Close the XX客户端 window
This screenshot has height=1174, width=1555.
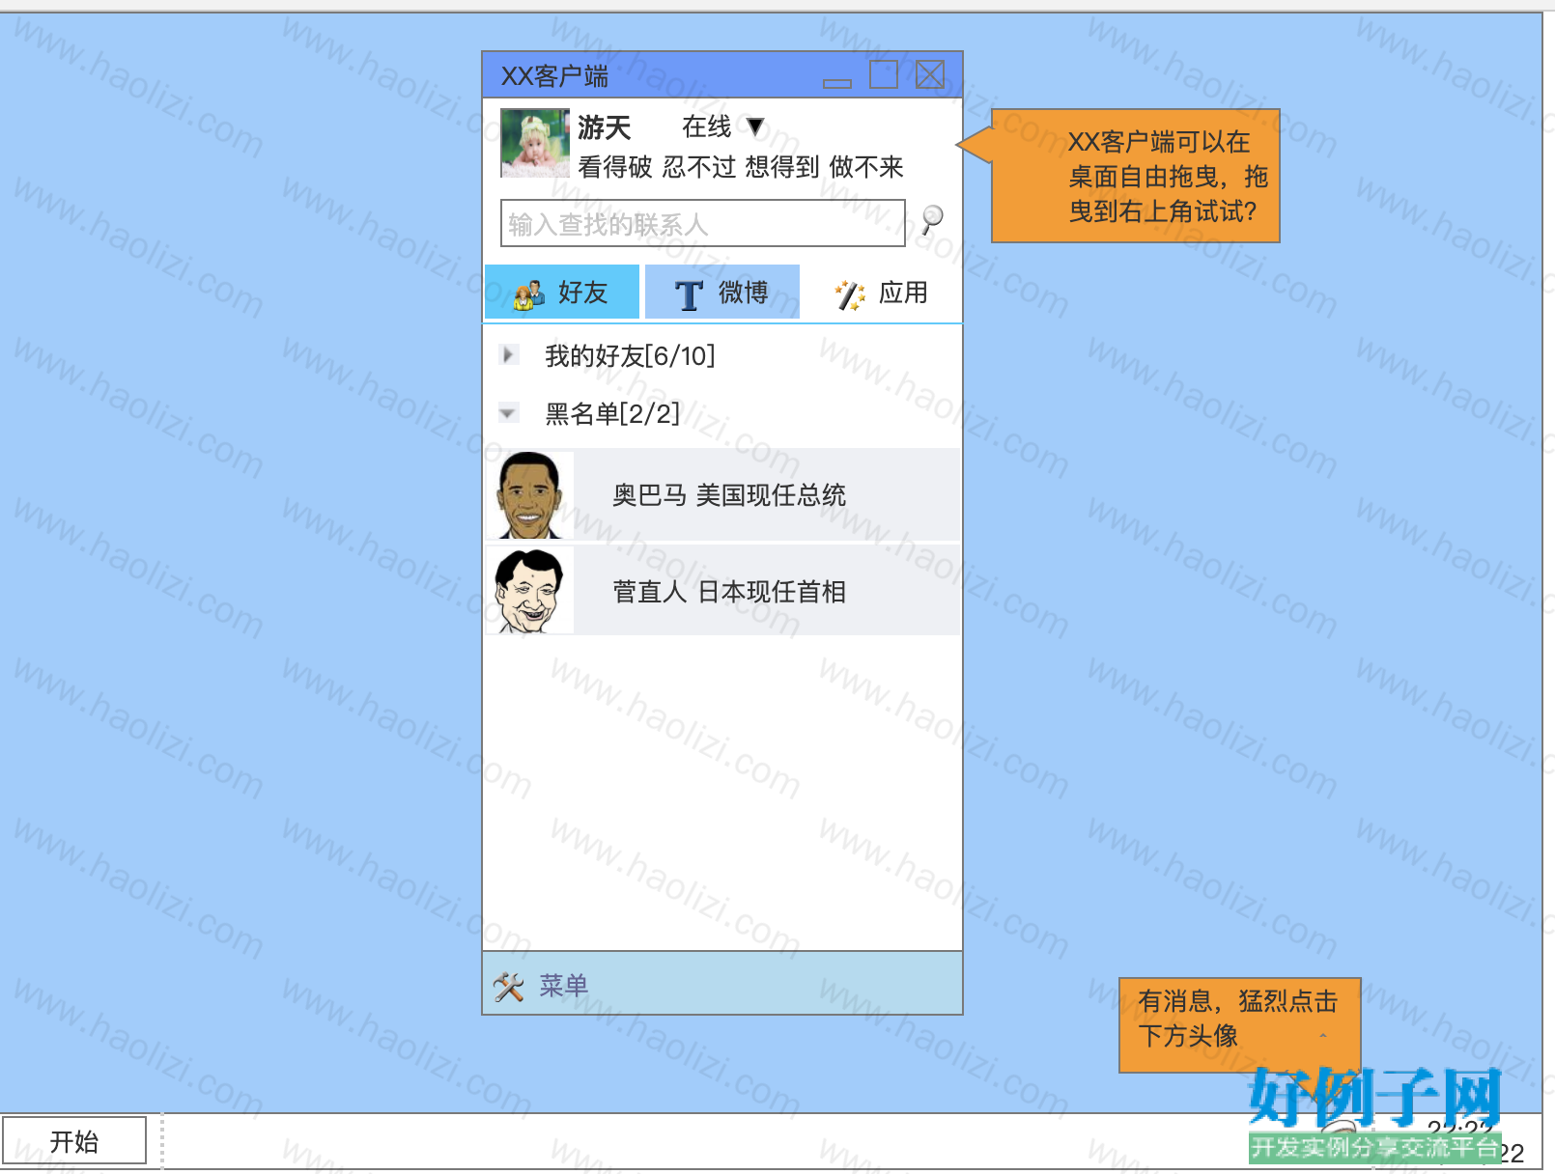[x=930, y=74]
